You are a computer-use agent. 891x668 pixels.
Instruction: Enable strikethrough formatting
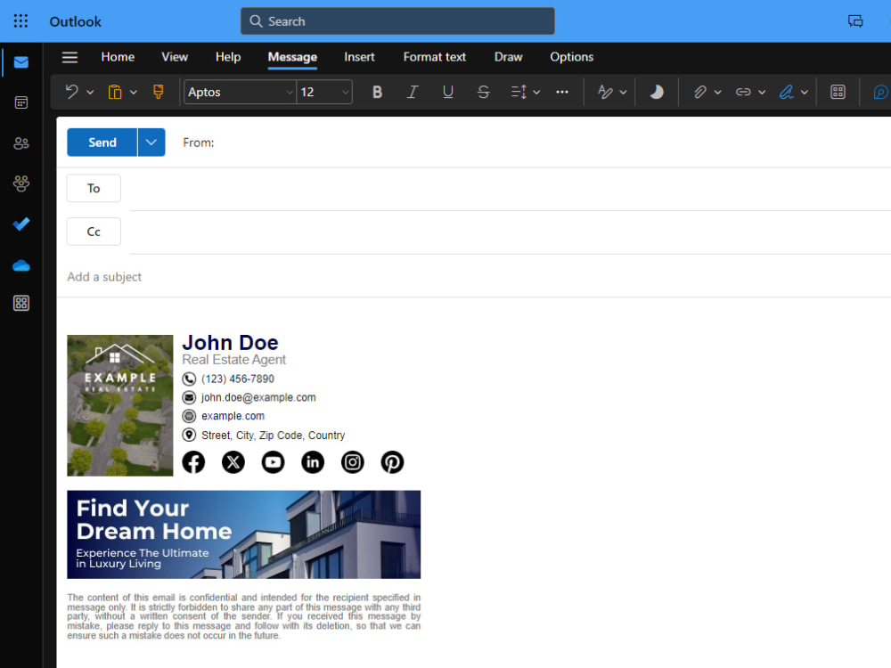483,92
